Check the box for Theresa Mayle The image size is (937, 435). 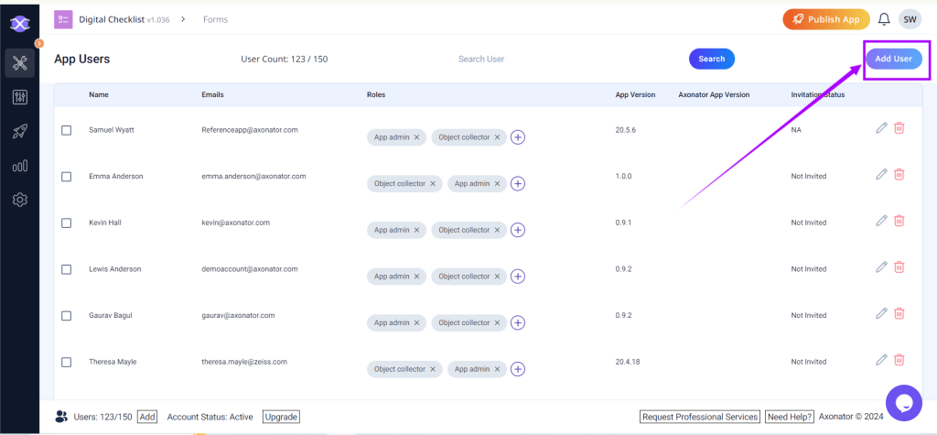(66, 362)
